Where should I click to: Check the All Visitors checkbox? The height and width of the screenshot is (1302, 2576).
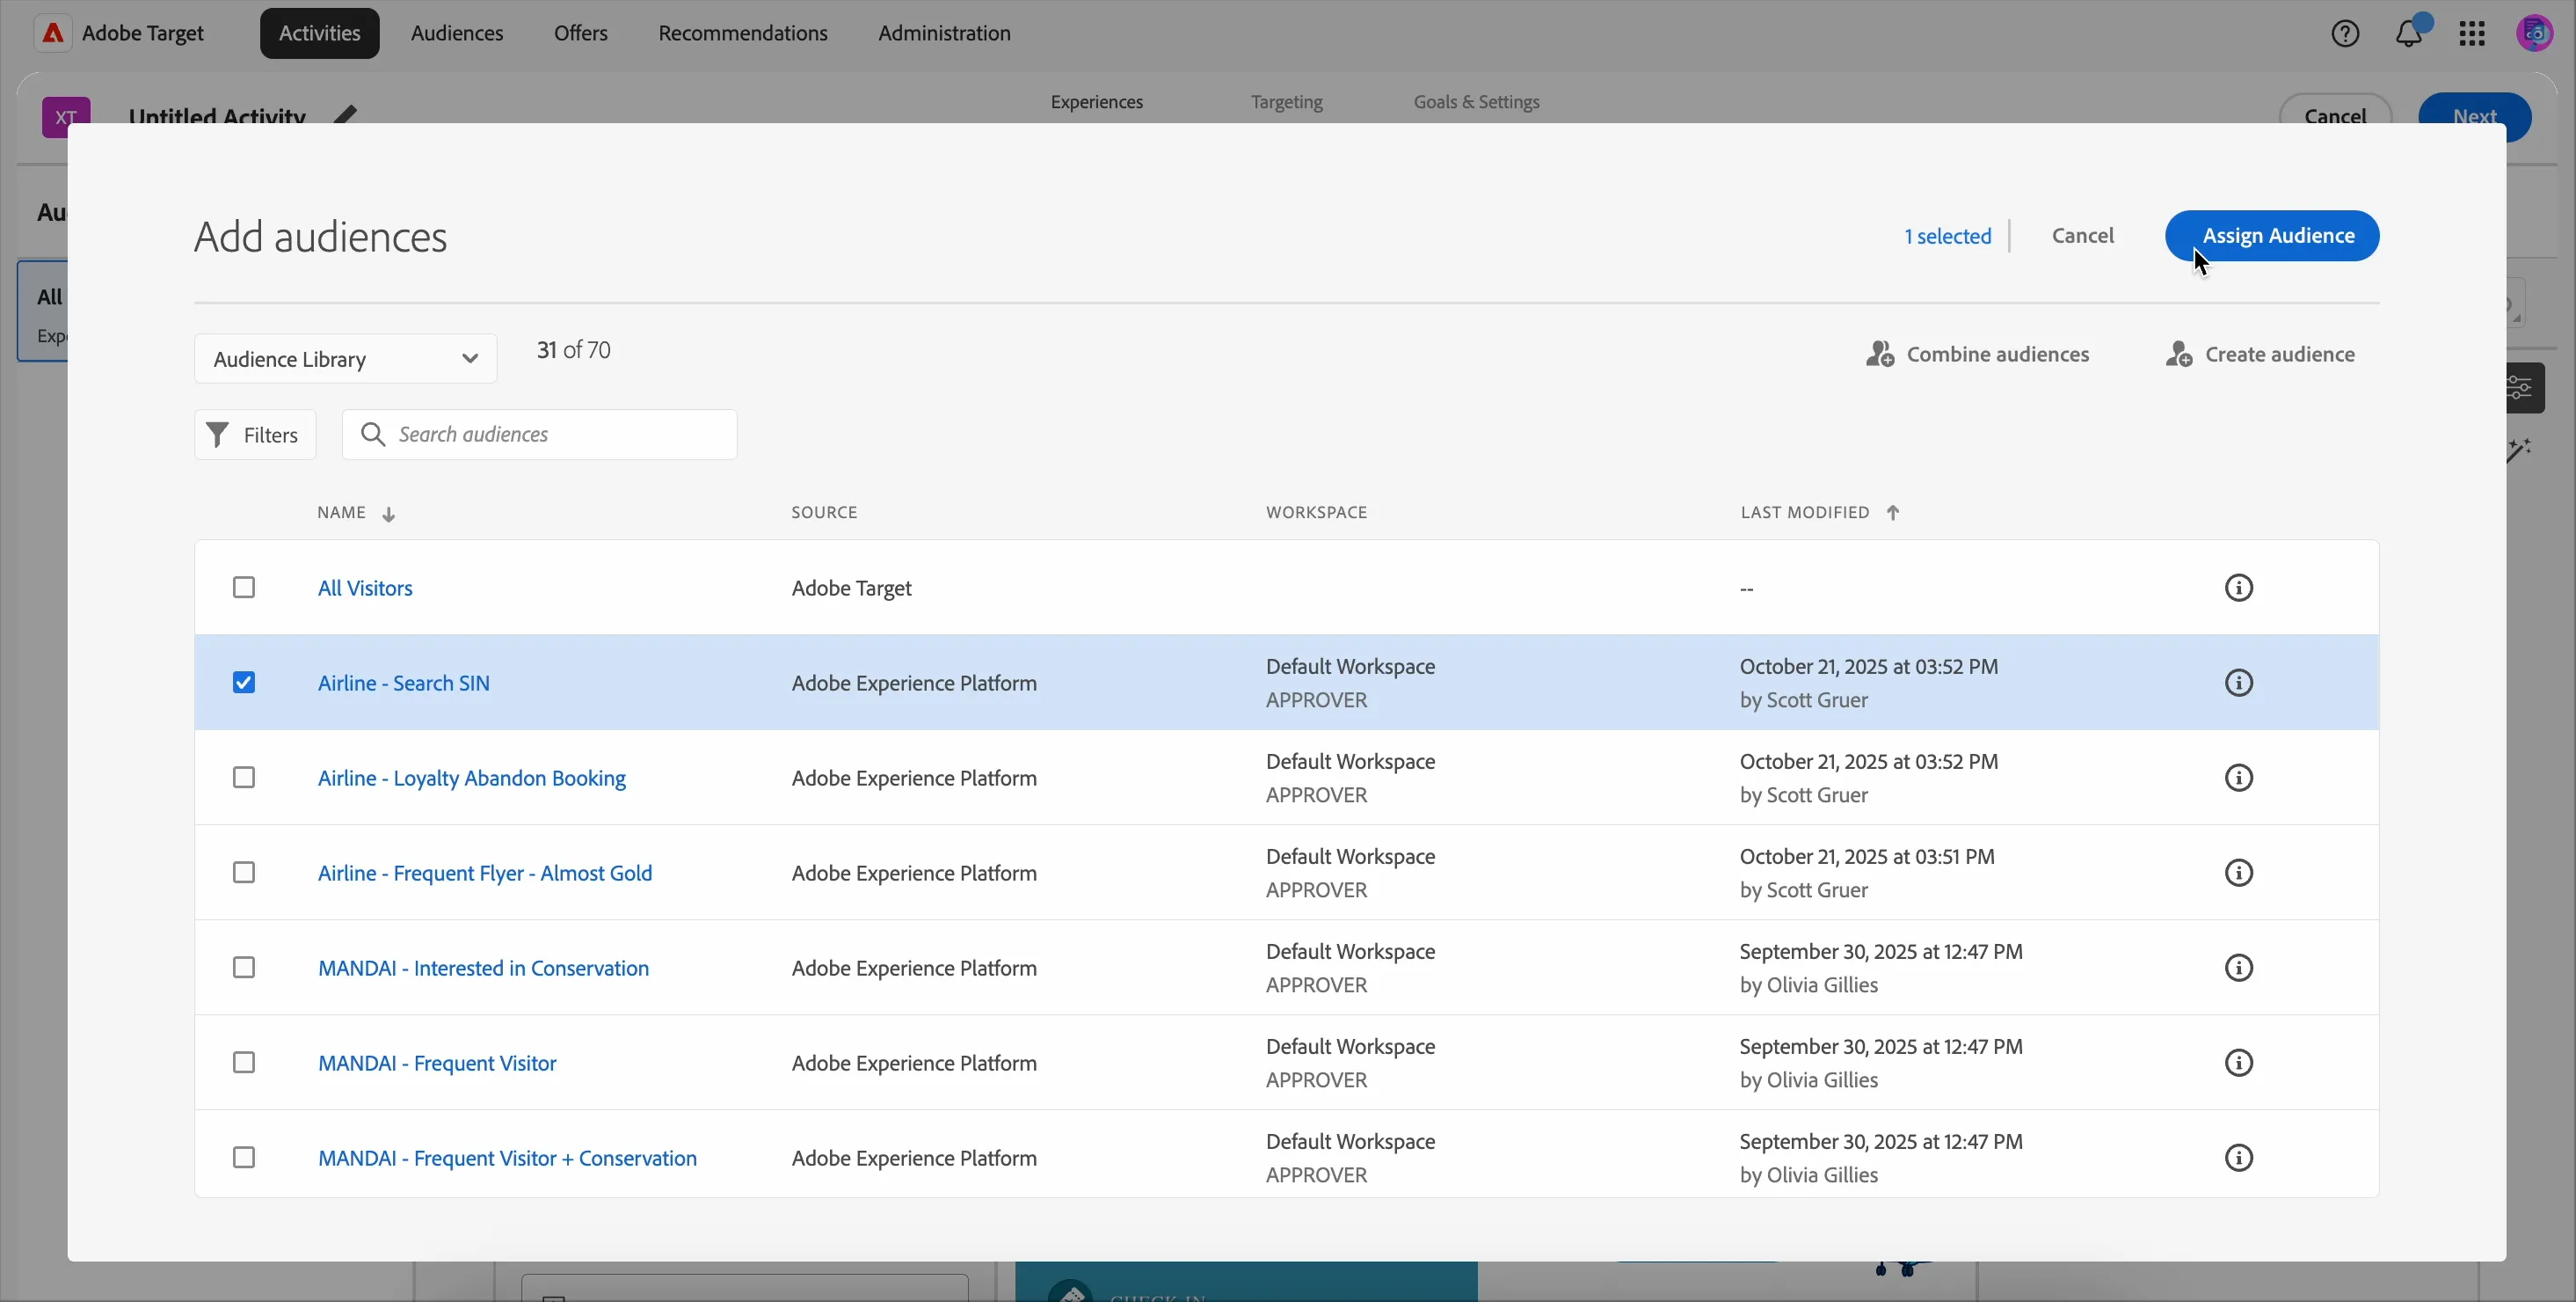tap(244, 588)
